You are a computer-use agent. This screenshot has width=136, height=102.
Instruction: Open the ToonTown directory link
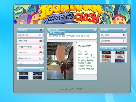point(30,41)
